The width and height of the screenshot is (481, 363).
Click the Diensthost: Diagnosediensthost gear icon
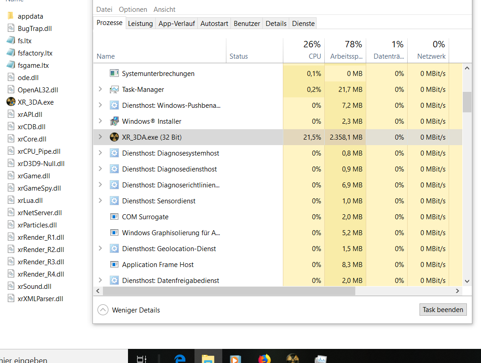pos(114,169)
